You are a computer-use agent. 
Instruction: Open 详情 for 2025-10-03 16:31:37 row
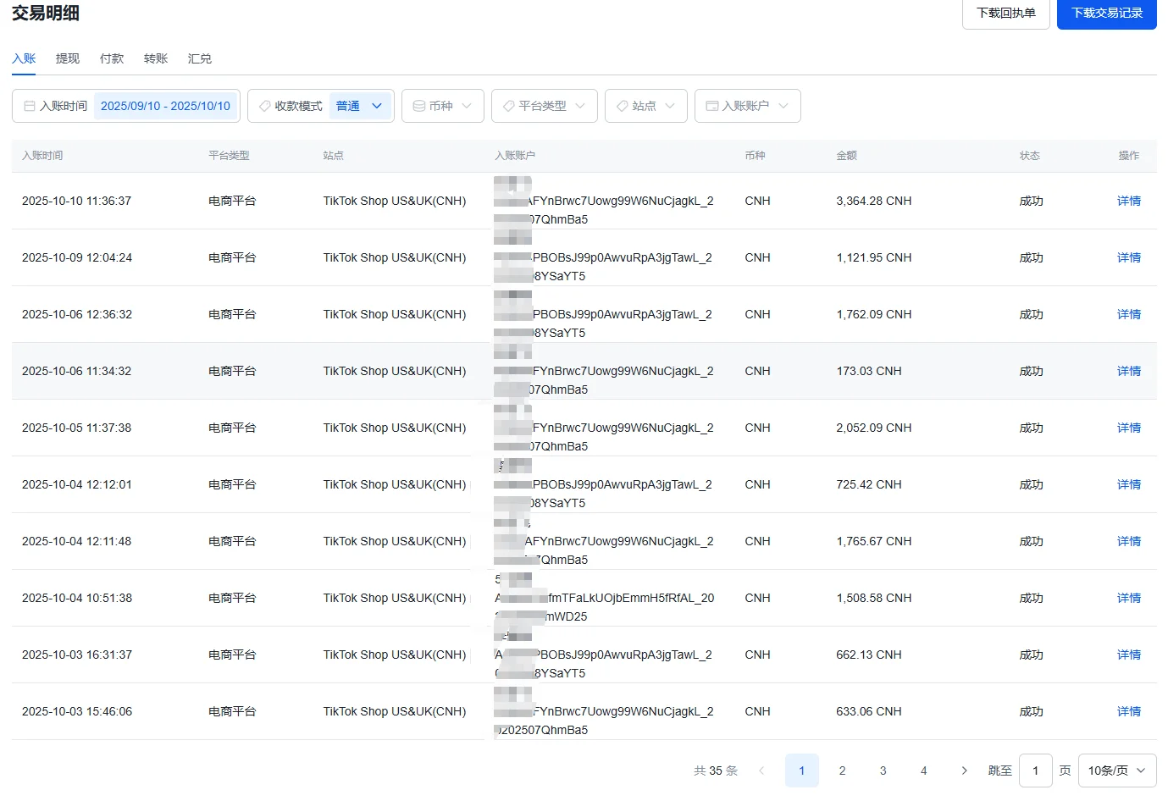1129,655
